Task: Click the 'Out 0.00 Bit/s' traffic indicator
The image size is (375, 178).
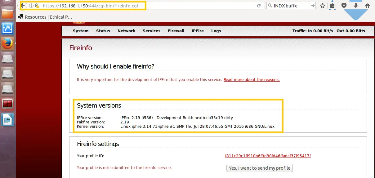Action: click(x=351, y=31)
